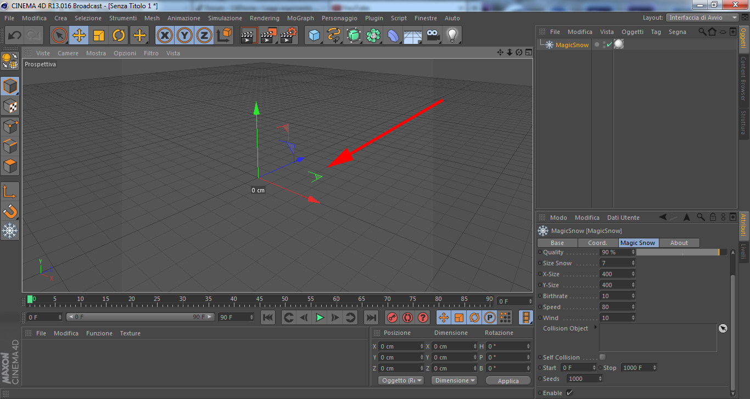Open the Render Settings
The image size is (750, 399).
pyautogui.click(x=288, y=36)
